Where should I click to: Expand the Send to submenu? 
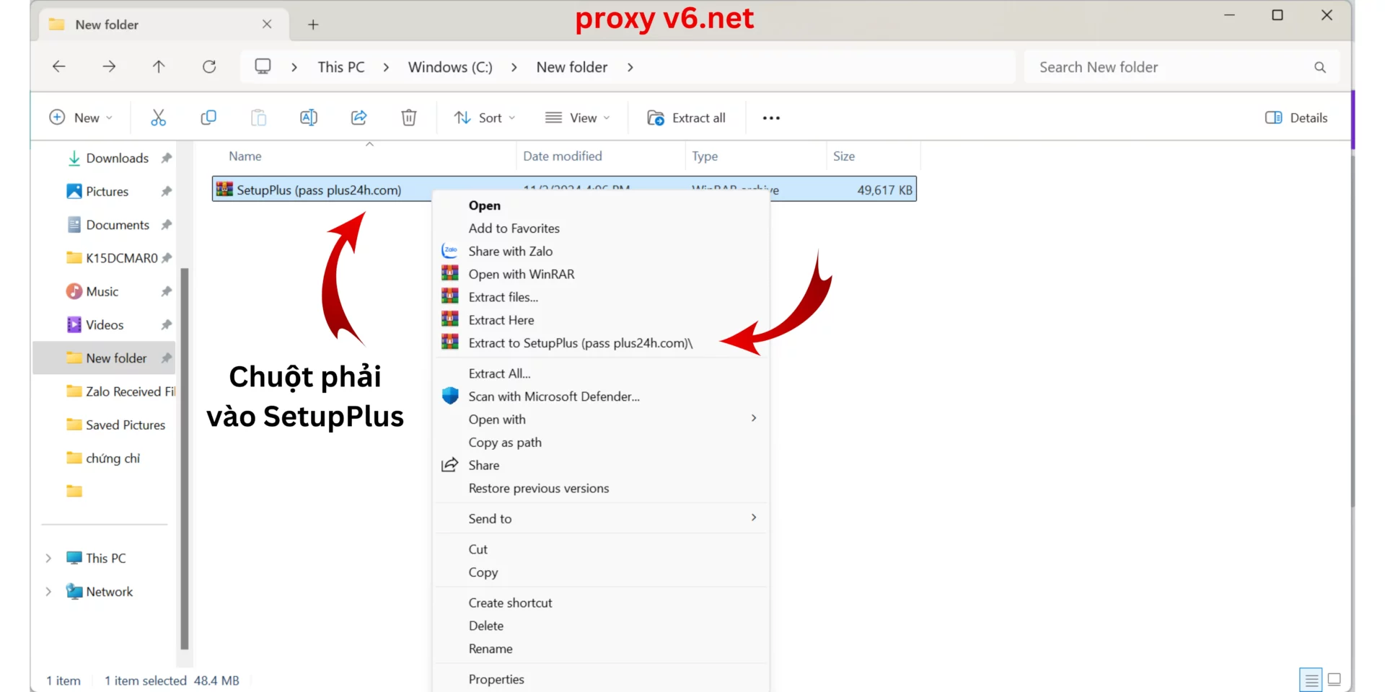pyautogui.click(x=754, y=518)
